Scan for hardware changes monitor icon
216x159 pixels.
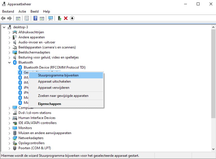pyautogui.click(x=51, y=18)
